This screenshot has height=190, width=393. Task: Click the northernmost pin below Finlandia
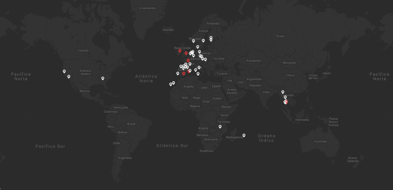tap(211, 37)
